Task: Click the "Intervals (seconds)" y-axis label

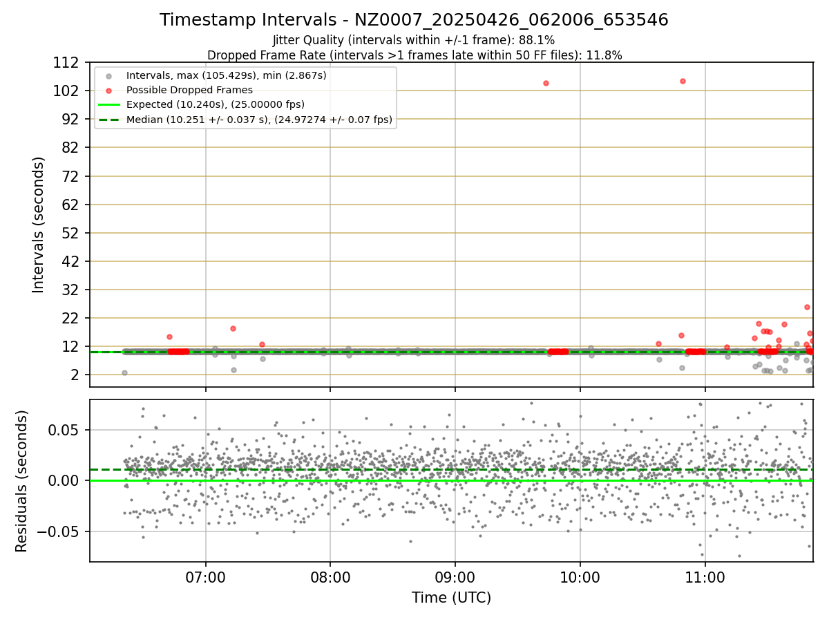Action: 39,225
